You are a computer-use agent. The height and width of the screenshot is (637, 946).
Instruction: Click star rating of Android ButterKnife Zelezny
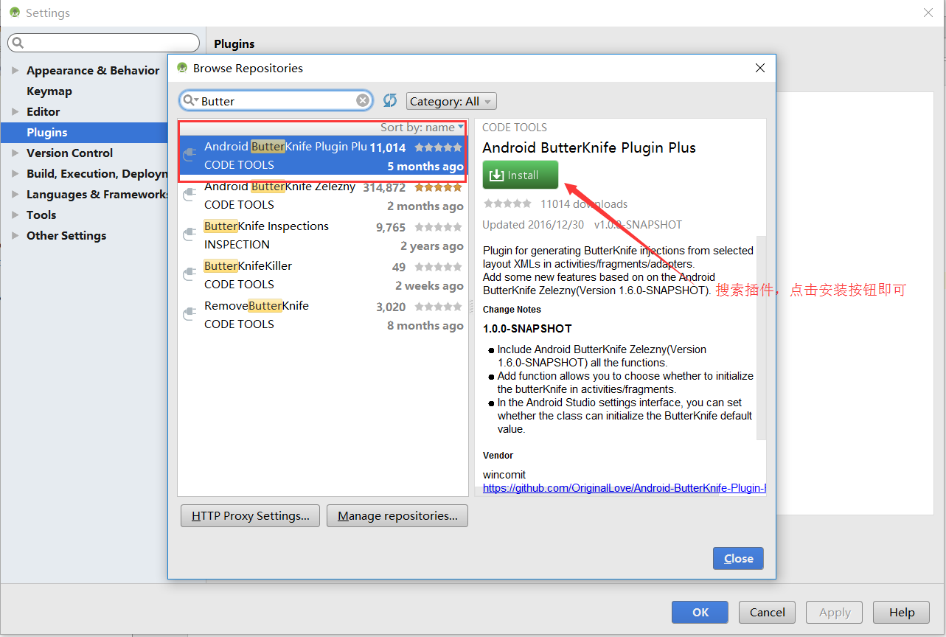[x=439, y=187]
